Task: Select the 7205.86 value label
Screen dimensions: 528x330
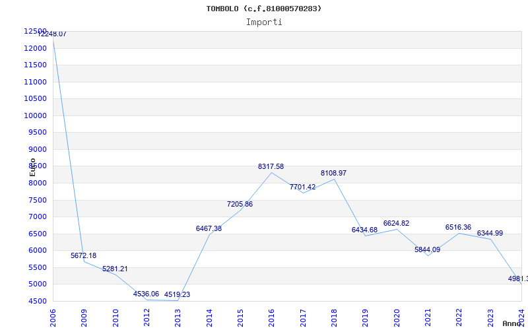Action: 240,204
